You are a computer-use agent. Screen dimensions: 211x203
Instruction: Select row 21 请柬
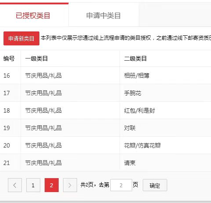click(105, 163)
